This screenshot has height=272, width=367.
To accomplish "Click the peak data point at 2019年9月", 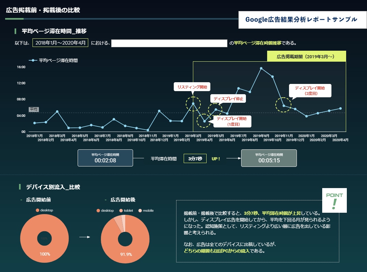I will pos(261,69).
